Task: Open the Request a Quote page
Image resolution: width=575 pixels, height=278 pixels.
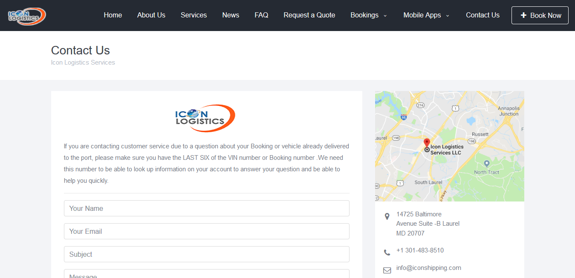Action: point(309,15)
